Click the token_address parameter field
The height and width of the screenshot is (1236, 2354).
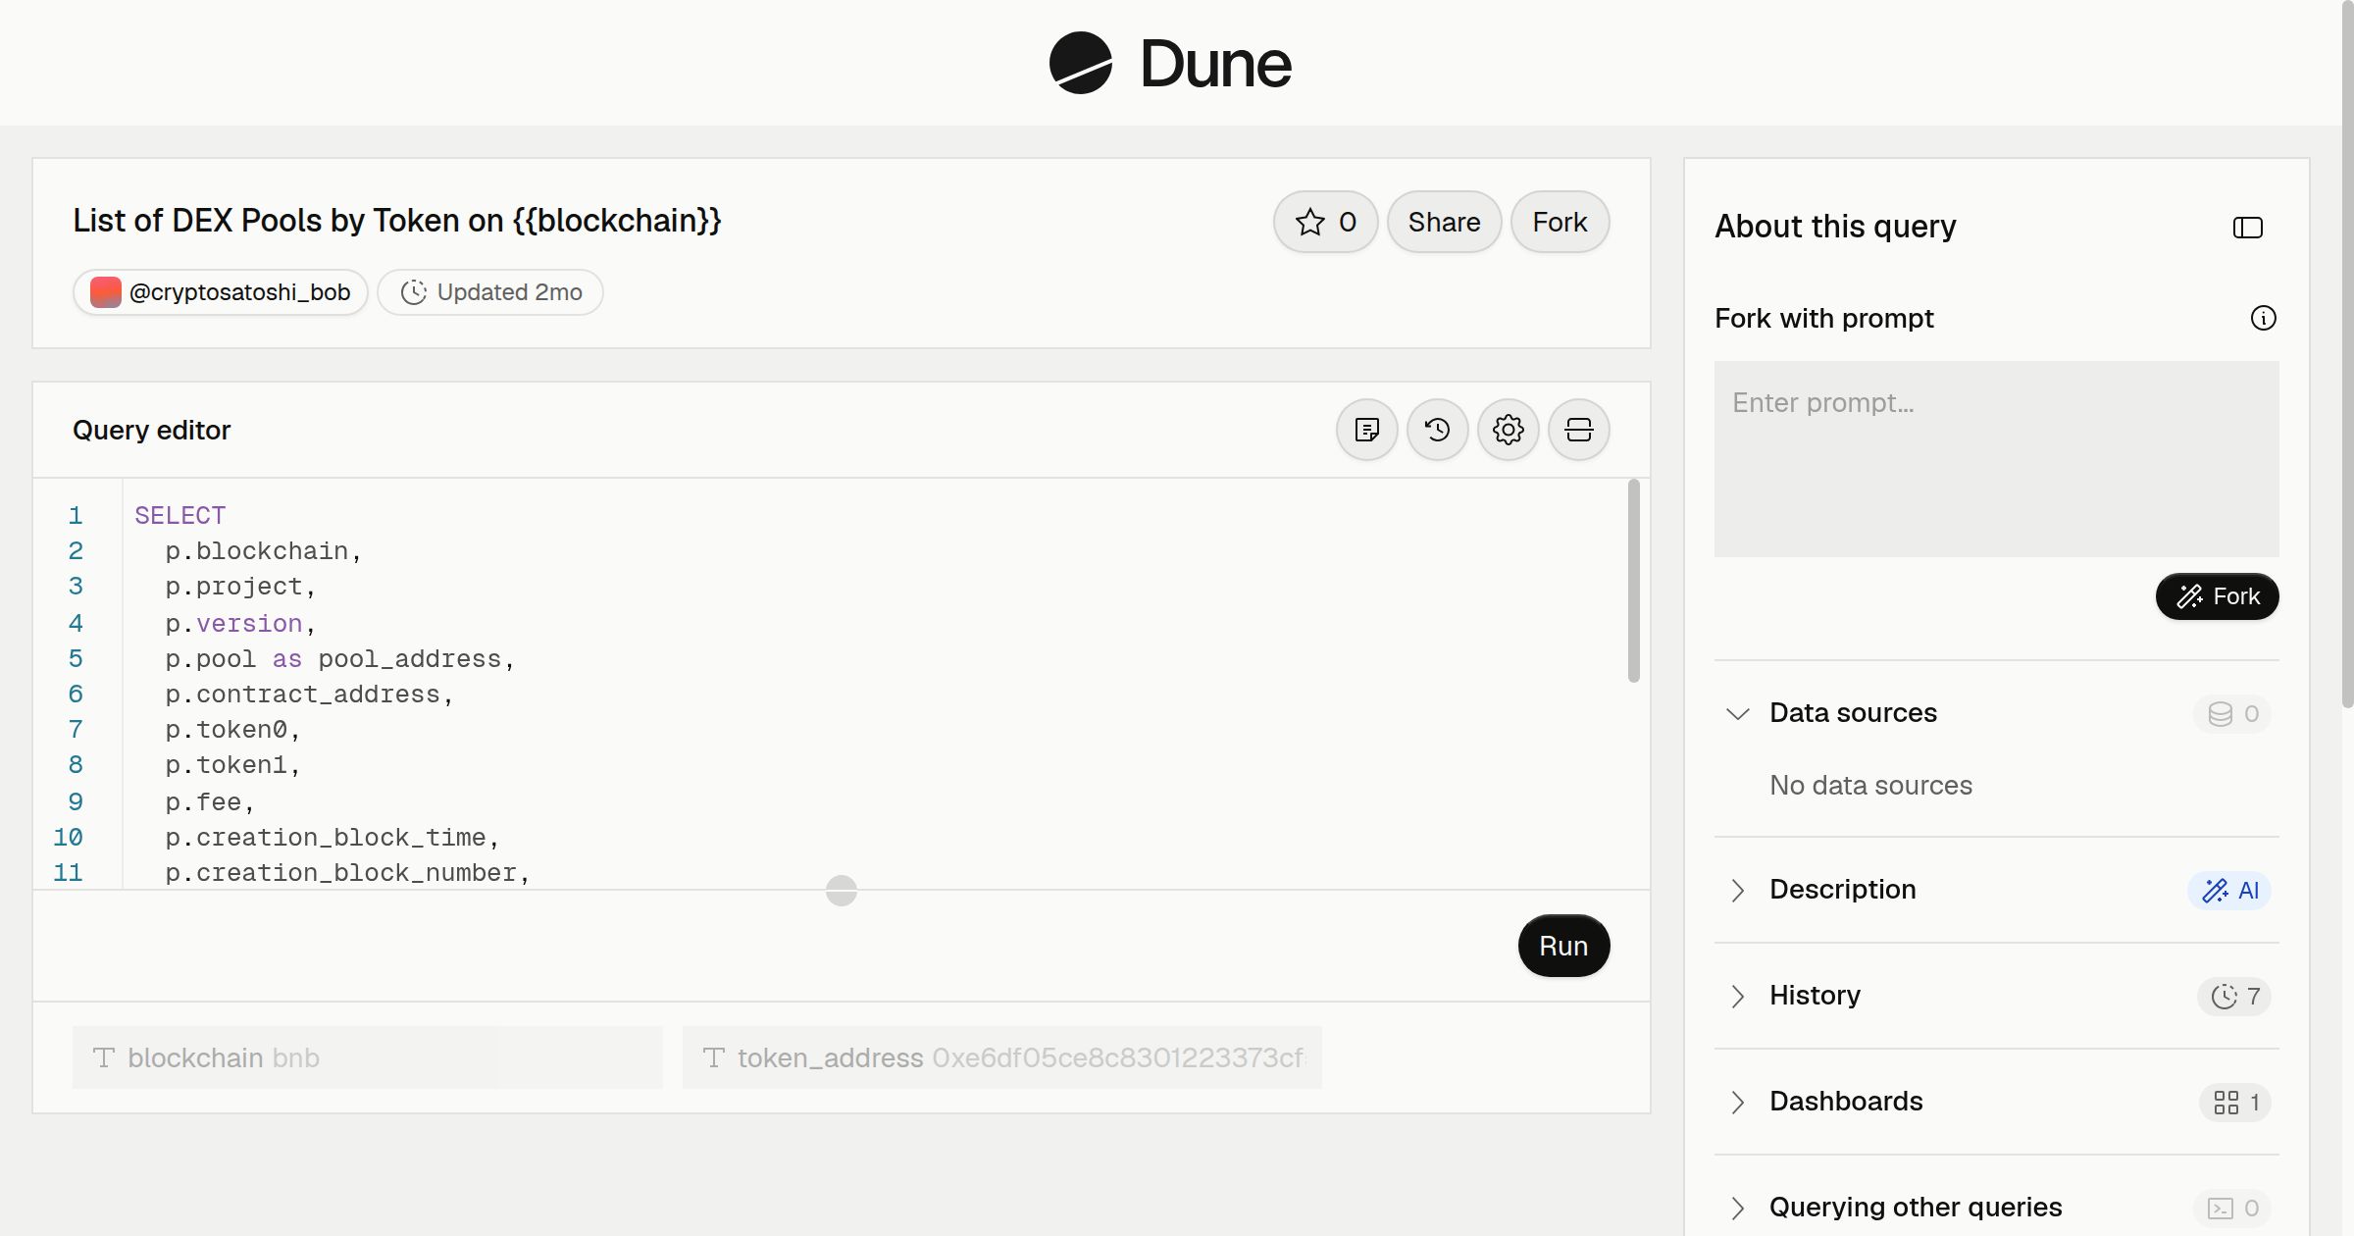pyautogui.click(x=1002, y=1057)
